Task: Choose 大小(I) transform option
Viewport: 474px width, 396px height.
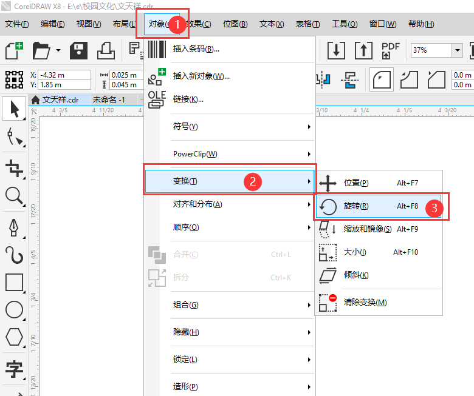Action: (379, 252)
